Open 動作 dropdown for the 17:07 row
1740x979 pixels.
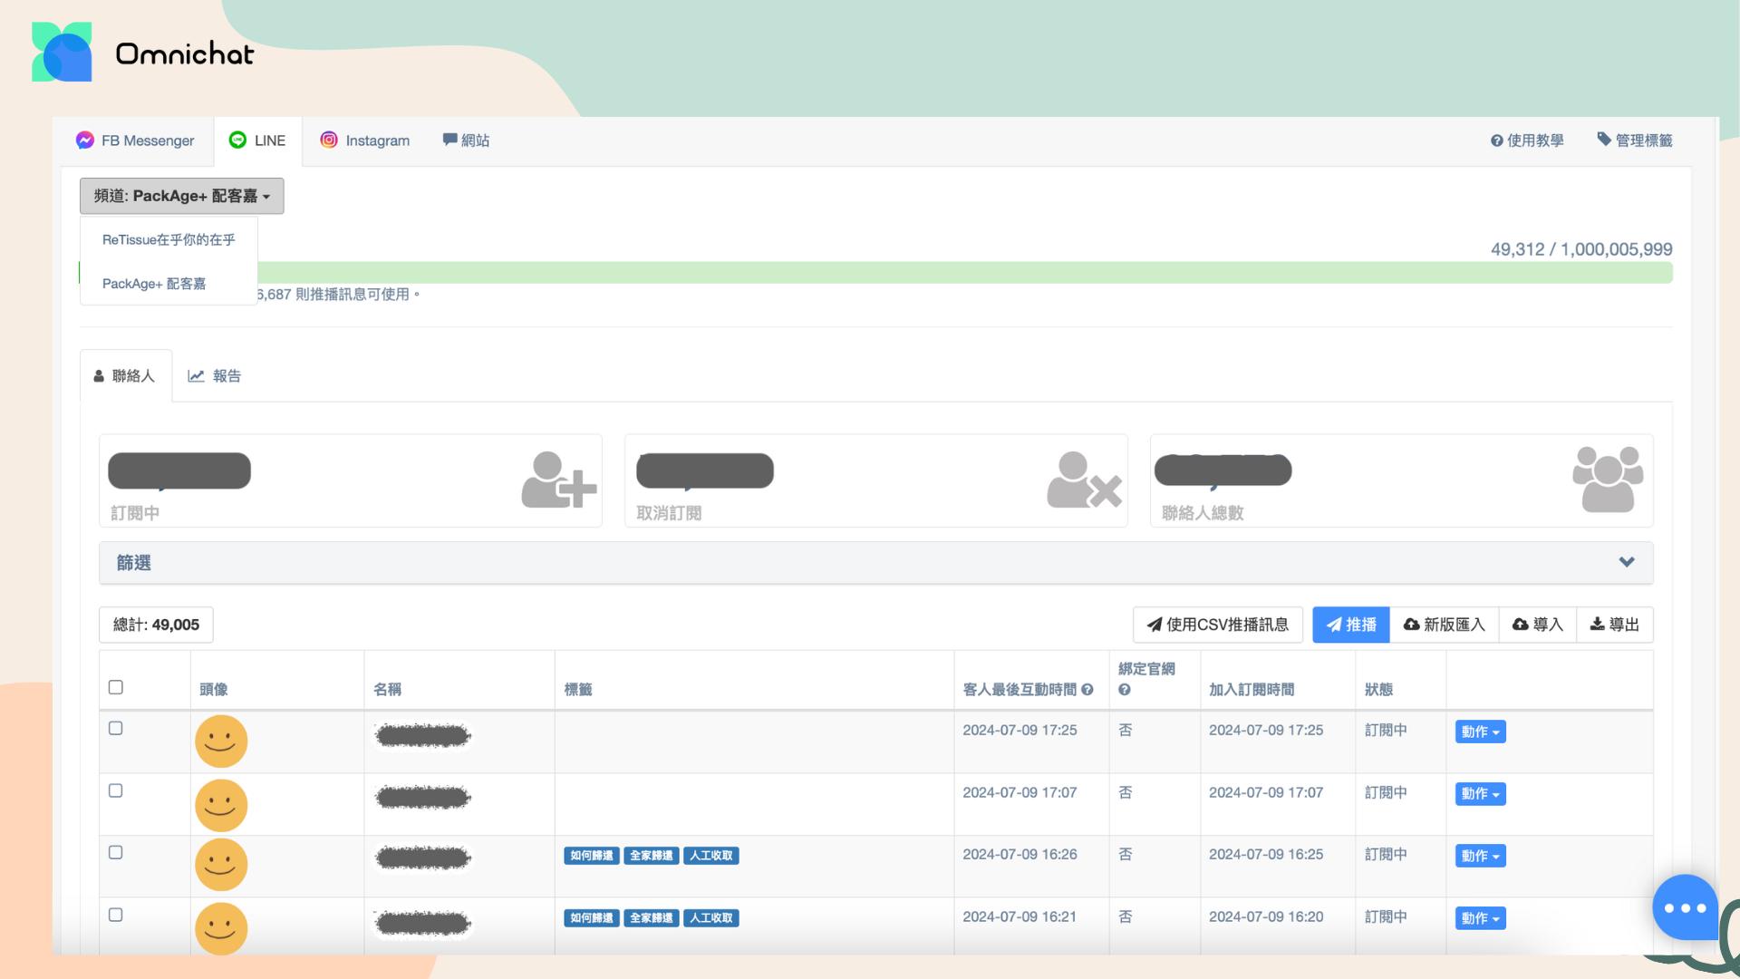1481,794
